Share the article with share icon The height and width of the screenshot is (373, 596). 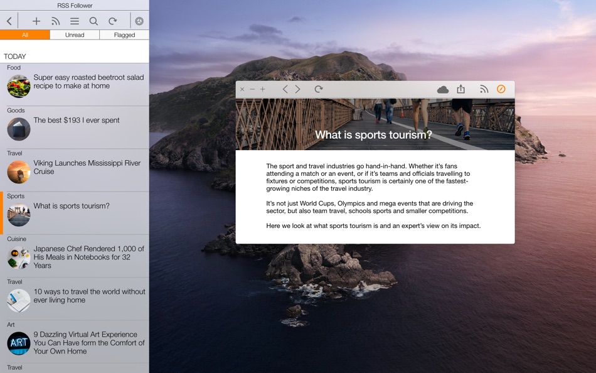coord(460,89)
